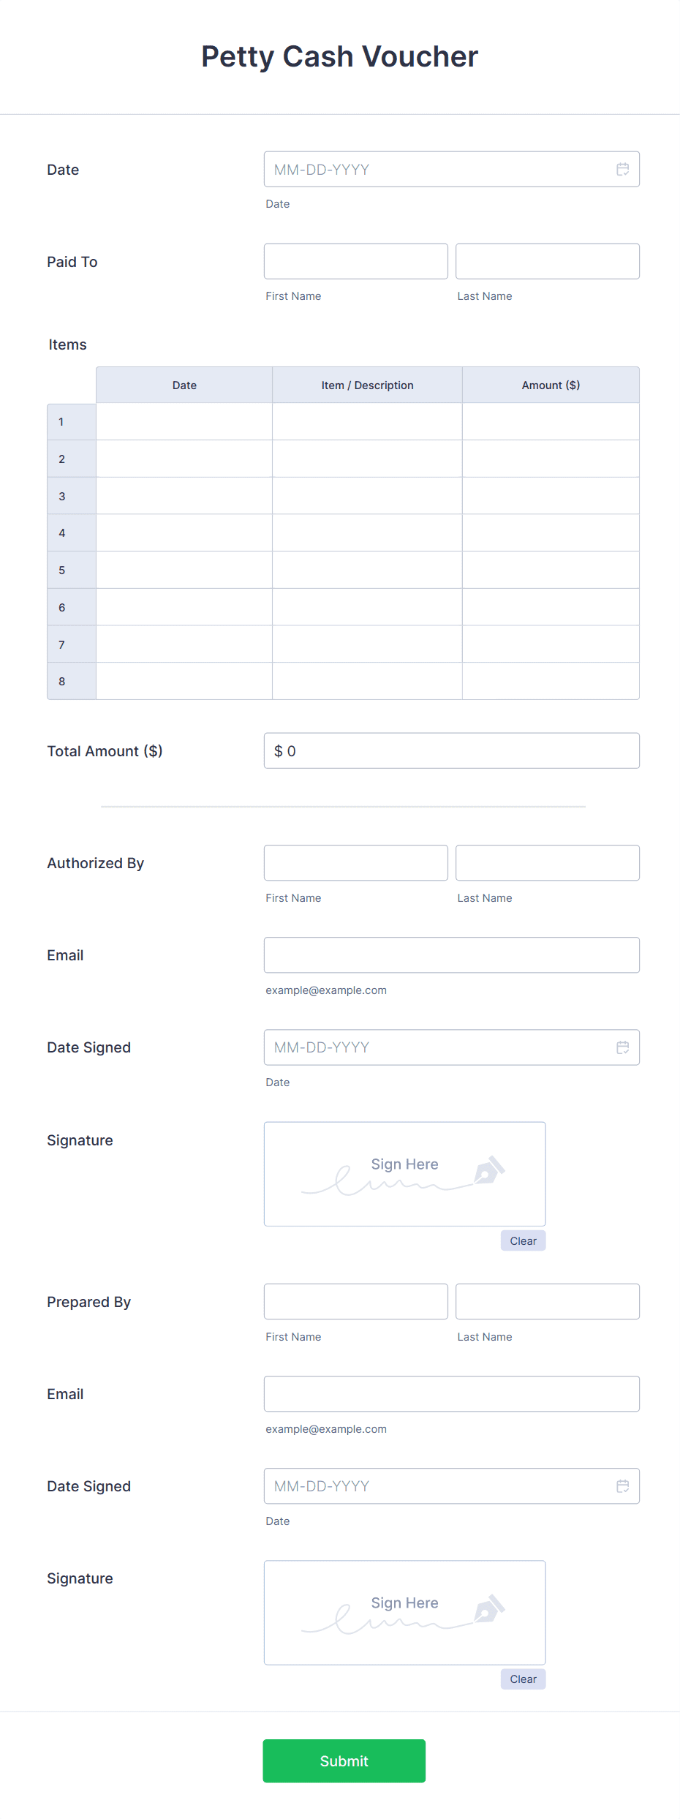Open the calendar picker for the Date field
This screenshot has height=1819, width=680.
(623, 170)
